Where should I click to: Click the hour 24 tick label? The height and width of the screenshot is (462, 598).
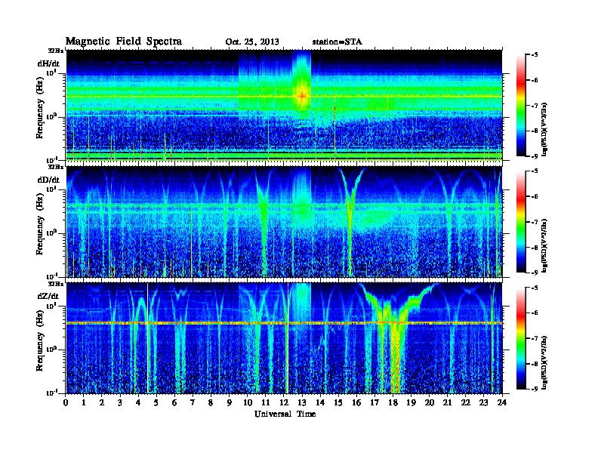coord(502,402)
